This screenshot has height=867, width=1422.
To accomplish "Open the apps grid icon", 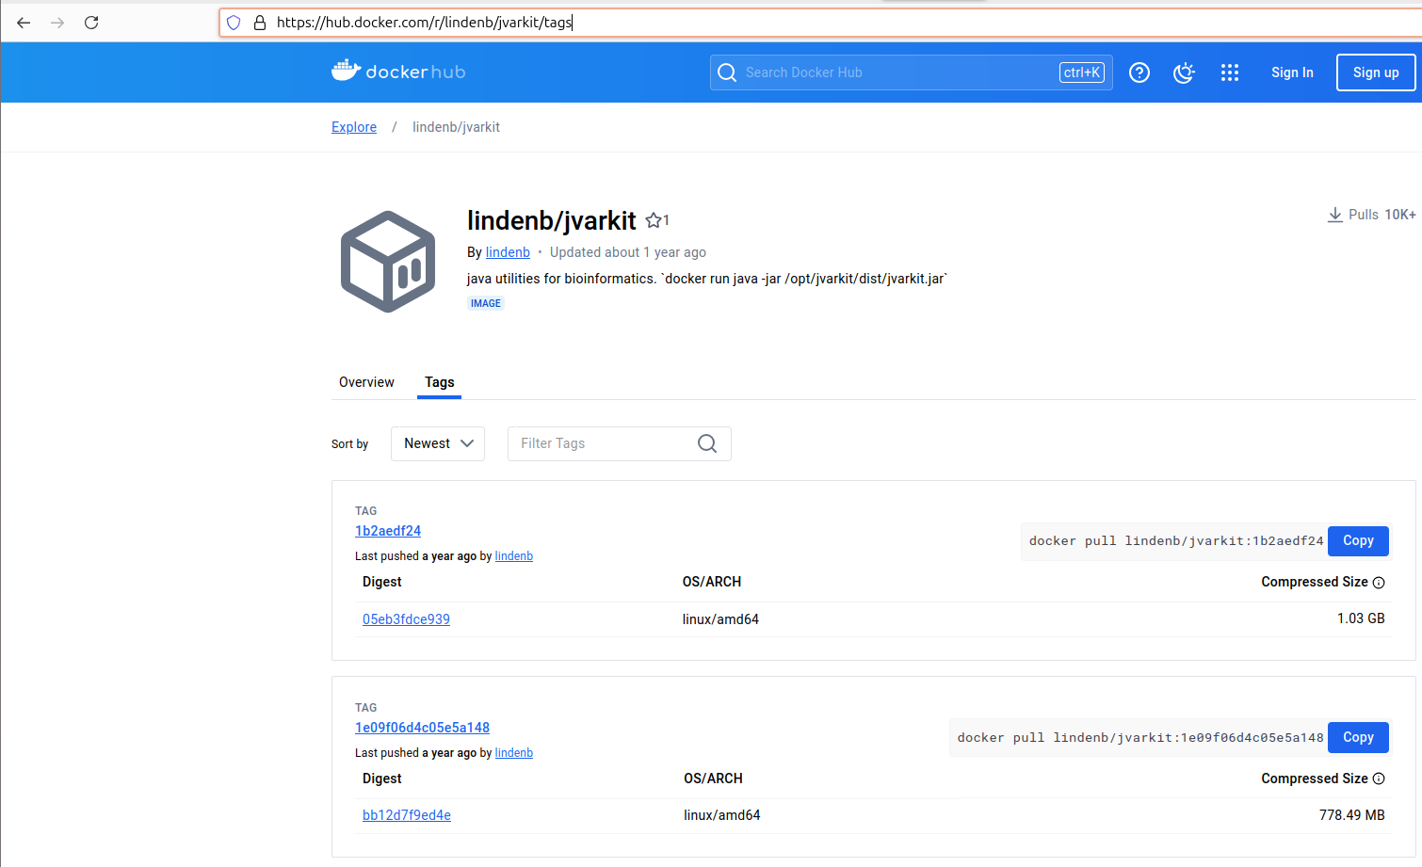I will pos(1230,72).
